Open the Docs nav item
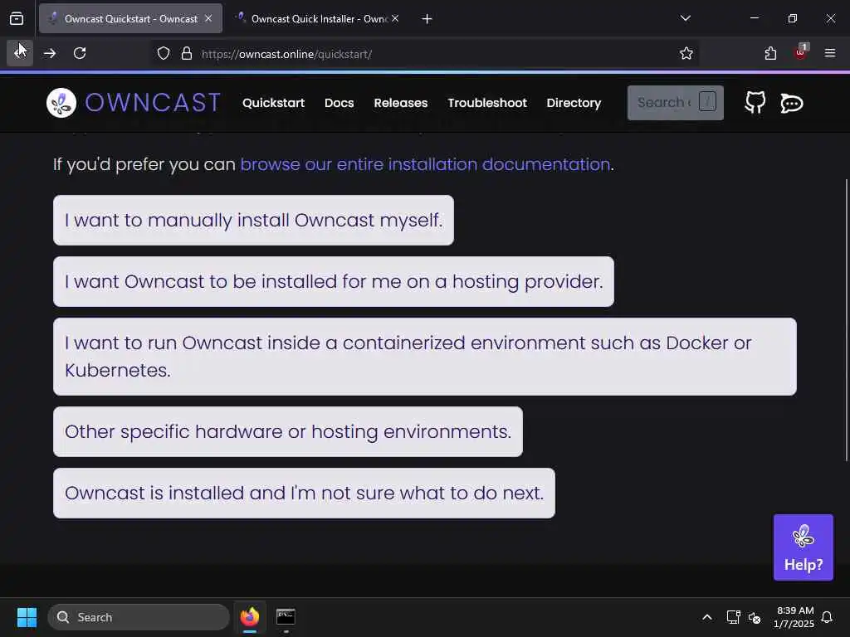The image size is (850, 637). click(339, 103)
